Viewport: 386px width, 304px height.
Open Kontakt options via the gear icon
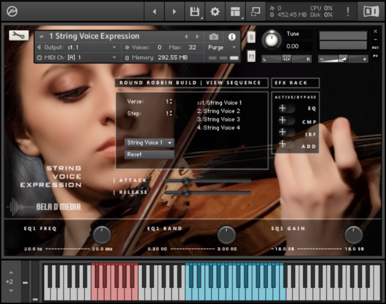tap(215, 11)
